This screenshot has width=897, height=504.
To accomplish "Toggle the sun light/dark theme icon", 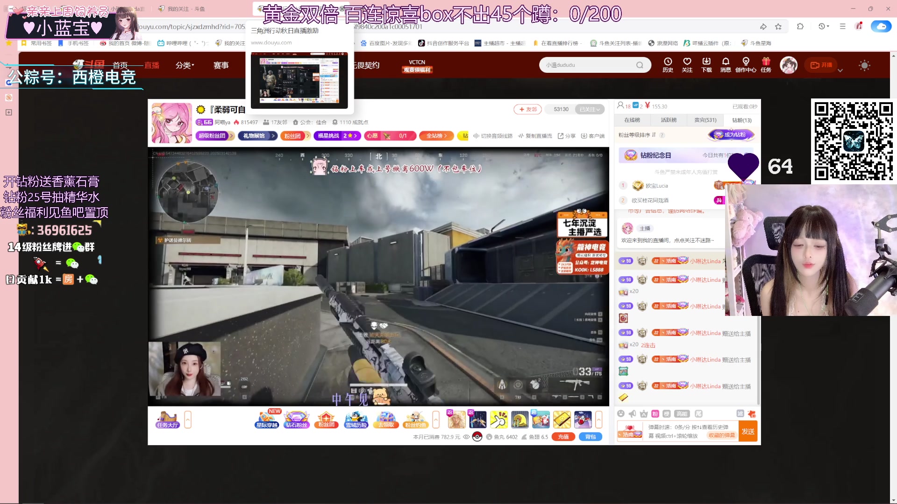I will (x=864, y=65).
